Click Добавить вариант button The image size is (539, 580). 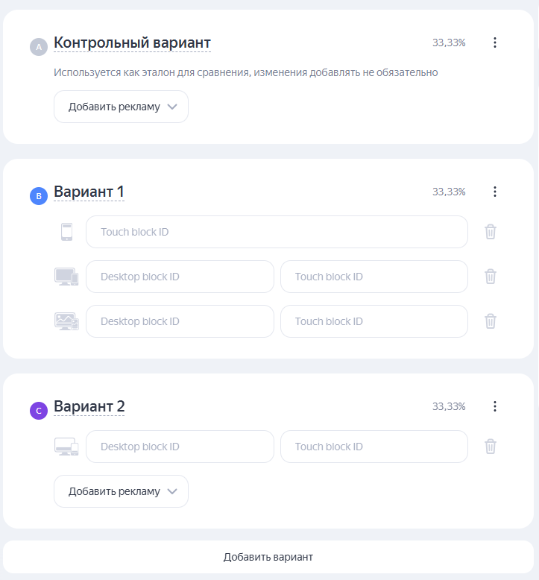pyautogui.click(x=268, y=557)
